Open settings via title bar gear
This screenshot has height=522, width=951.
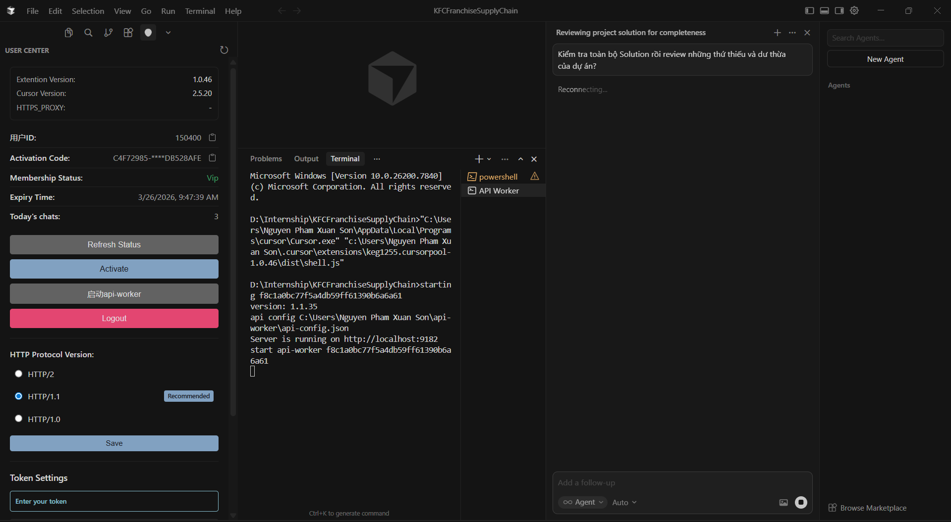pos(854,10)
